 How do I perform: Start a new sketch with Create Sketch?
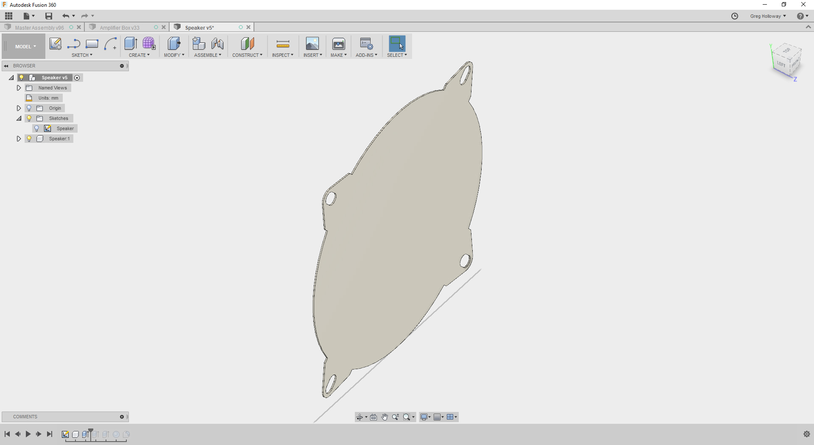(55, 44)
